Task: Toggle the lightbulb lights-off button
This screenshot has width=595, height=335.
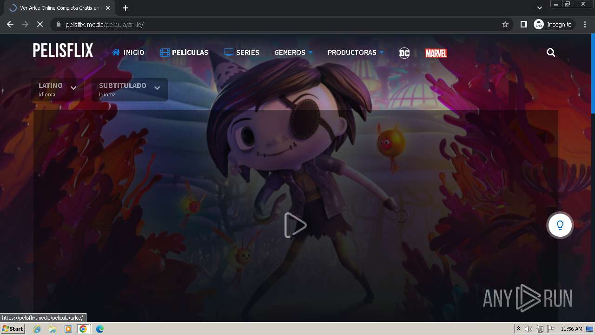Action: [x=560, y=225]
